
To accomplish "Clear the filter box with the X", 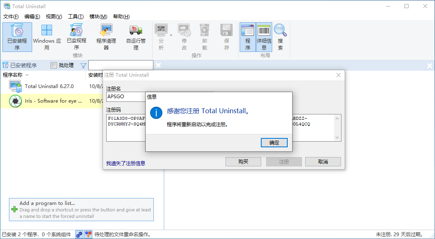I will pos(158,65).
